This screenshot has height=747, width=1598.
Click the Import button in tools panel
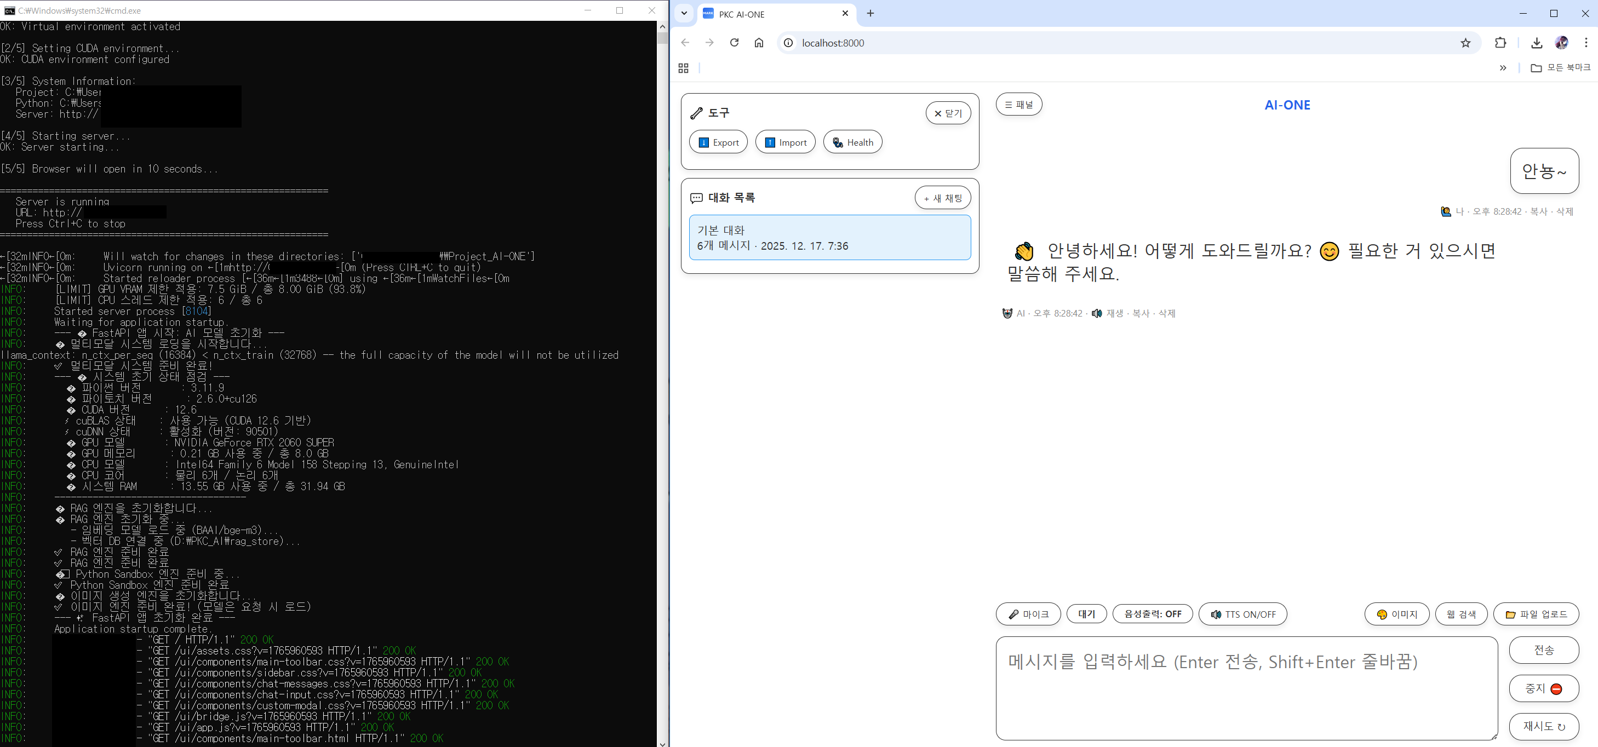pos(786,142)
